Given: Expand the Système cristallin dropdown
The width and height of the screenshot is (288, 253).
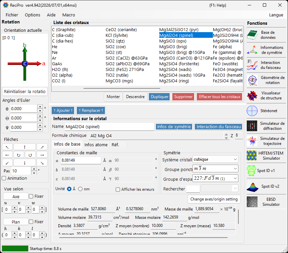Looking at the screenshot, I should pos(216,159).
